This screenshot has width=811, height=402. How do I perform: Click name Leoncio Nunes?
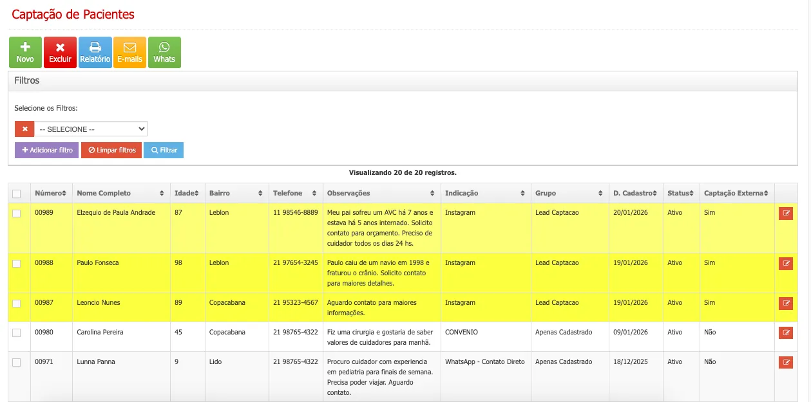point(99,302)
